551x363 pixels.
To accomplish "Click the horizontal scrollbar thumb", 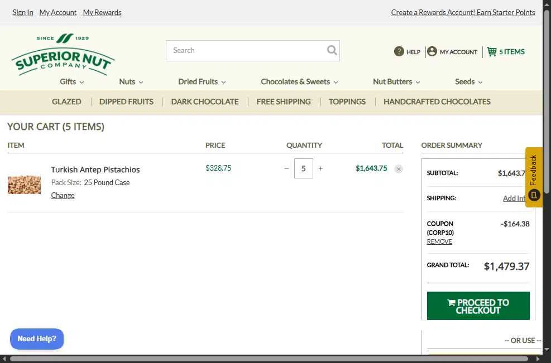I will [x=269, y=359].
